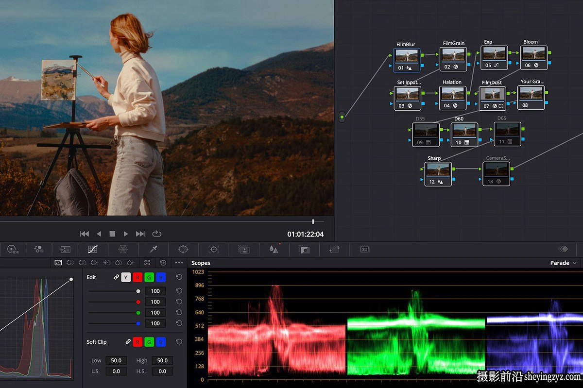Adjust the blue intensity slider handle
Viewport: 583px width, 388px height.
point(138,323)
